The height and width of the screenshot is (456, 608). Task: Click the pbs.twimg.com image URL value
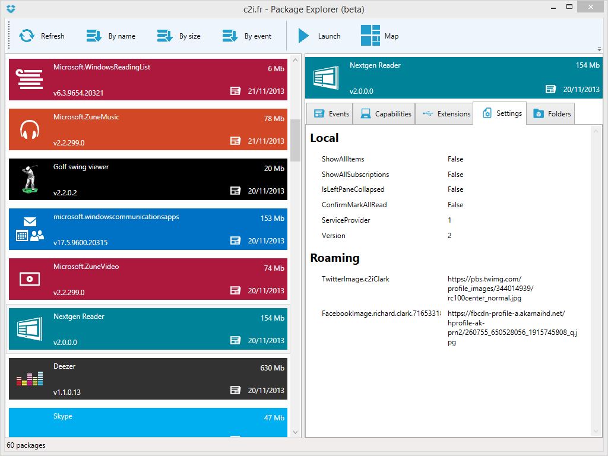tap(490, 289)
